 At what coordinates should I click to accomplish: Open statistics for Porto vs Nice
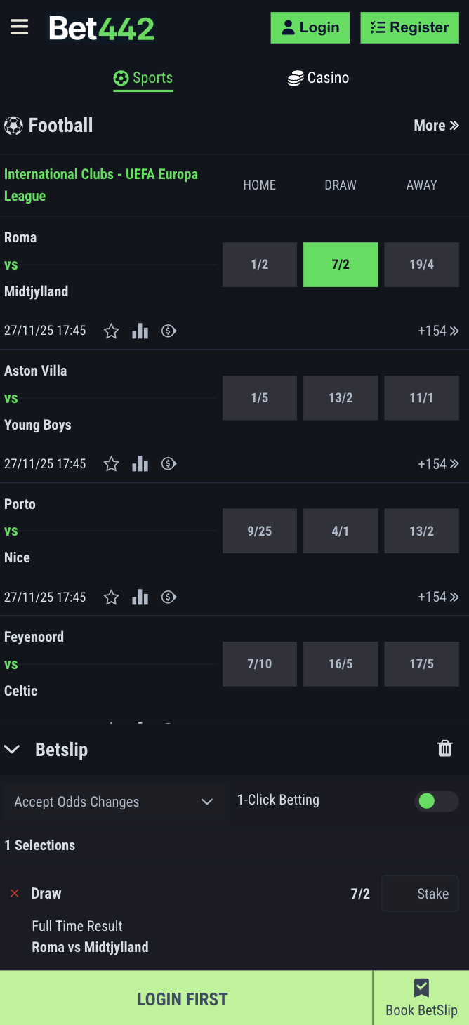pos(140,597)
